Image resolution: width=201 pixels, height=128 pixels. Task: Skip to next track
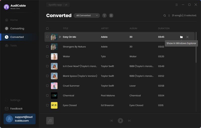pyautogui.click(x=129, y=121)
